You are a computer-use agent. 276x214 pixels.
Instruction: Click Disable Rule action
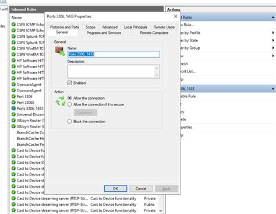(x=188, y=96)
